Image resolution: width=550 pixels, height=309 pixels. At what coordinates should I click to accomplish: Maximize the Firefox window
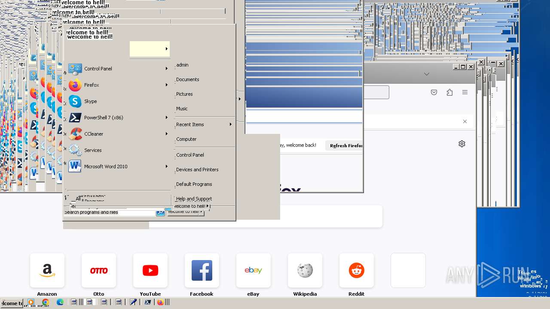click(x=463, y=67)
